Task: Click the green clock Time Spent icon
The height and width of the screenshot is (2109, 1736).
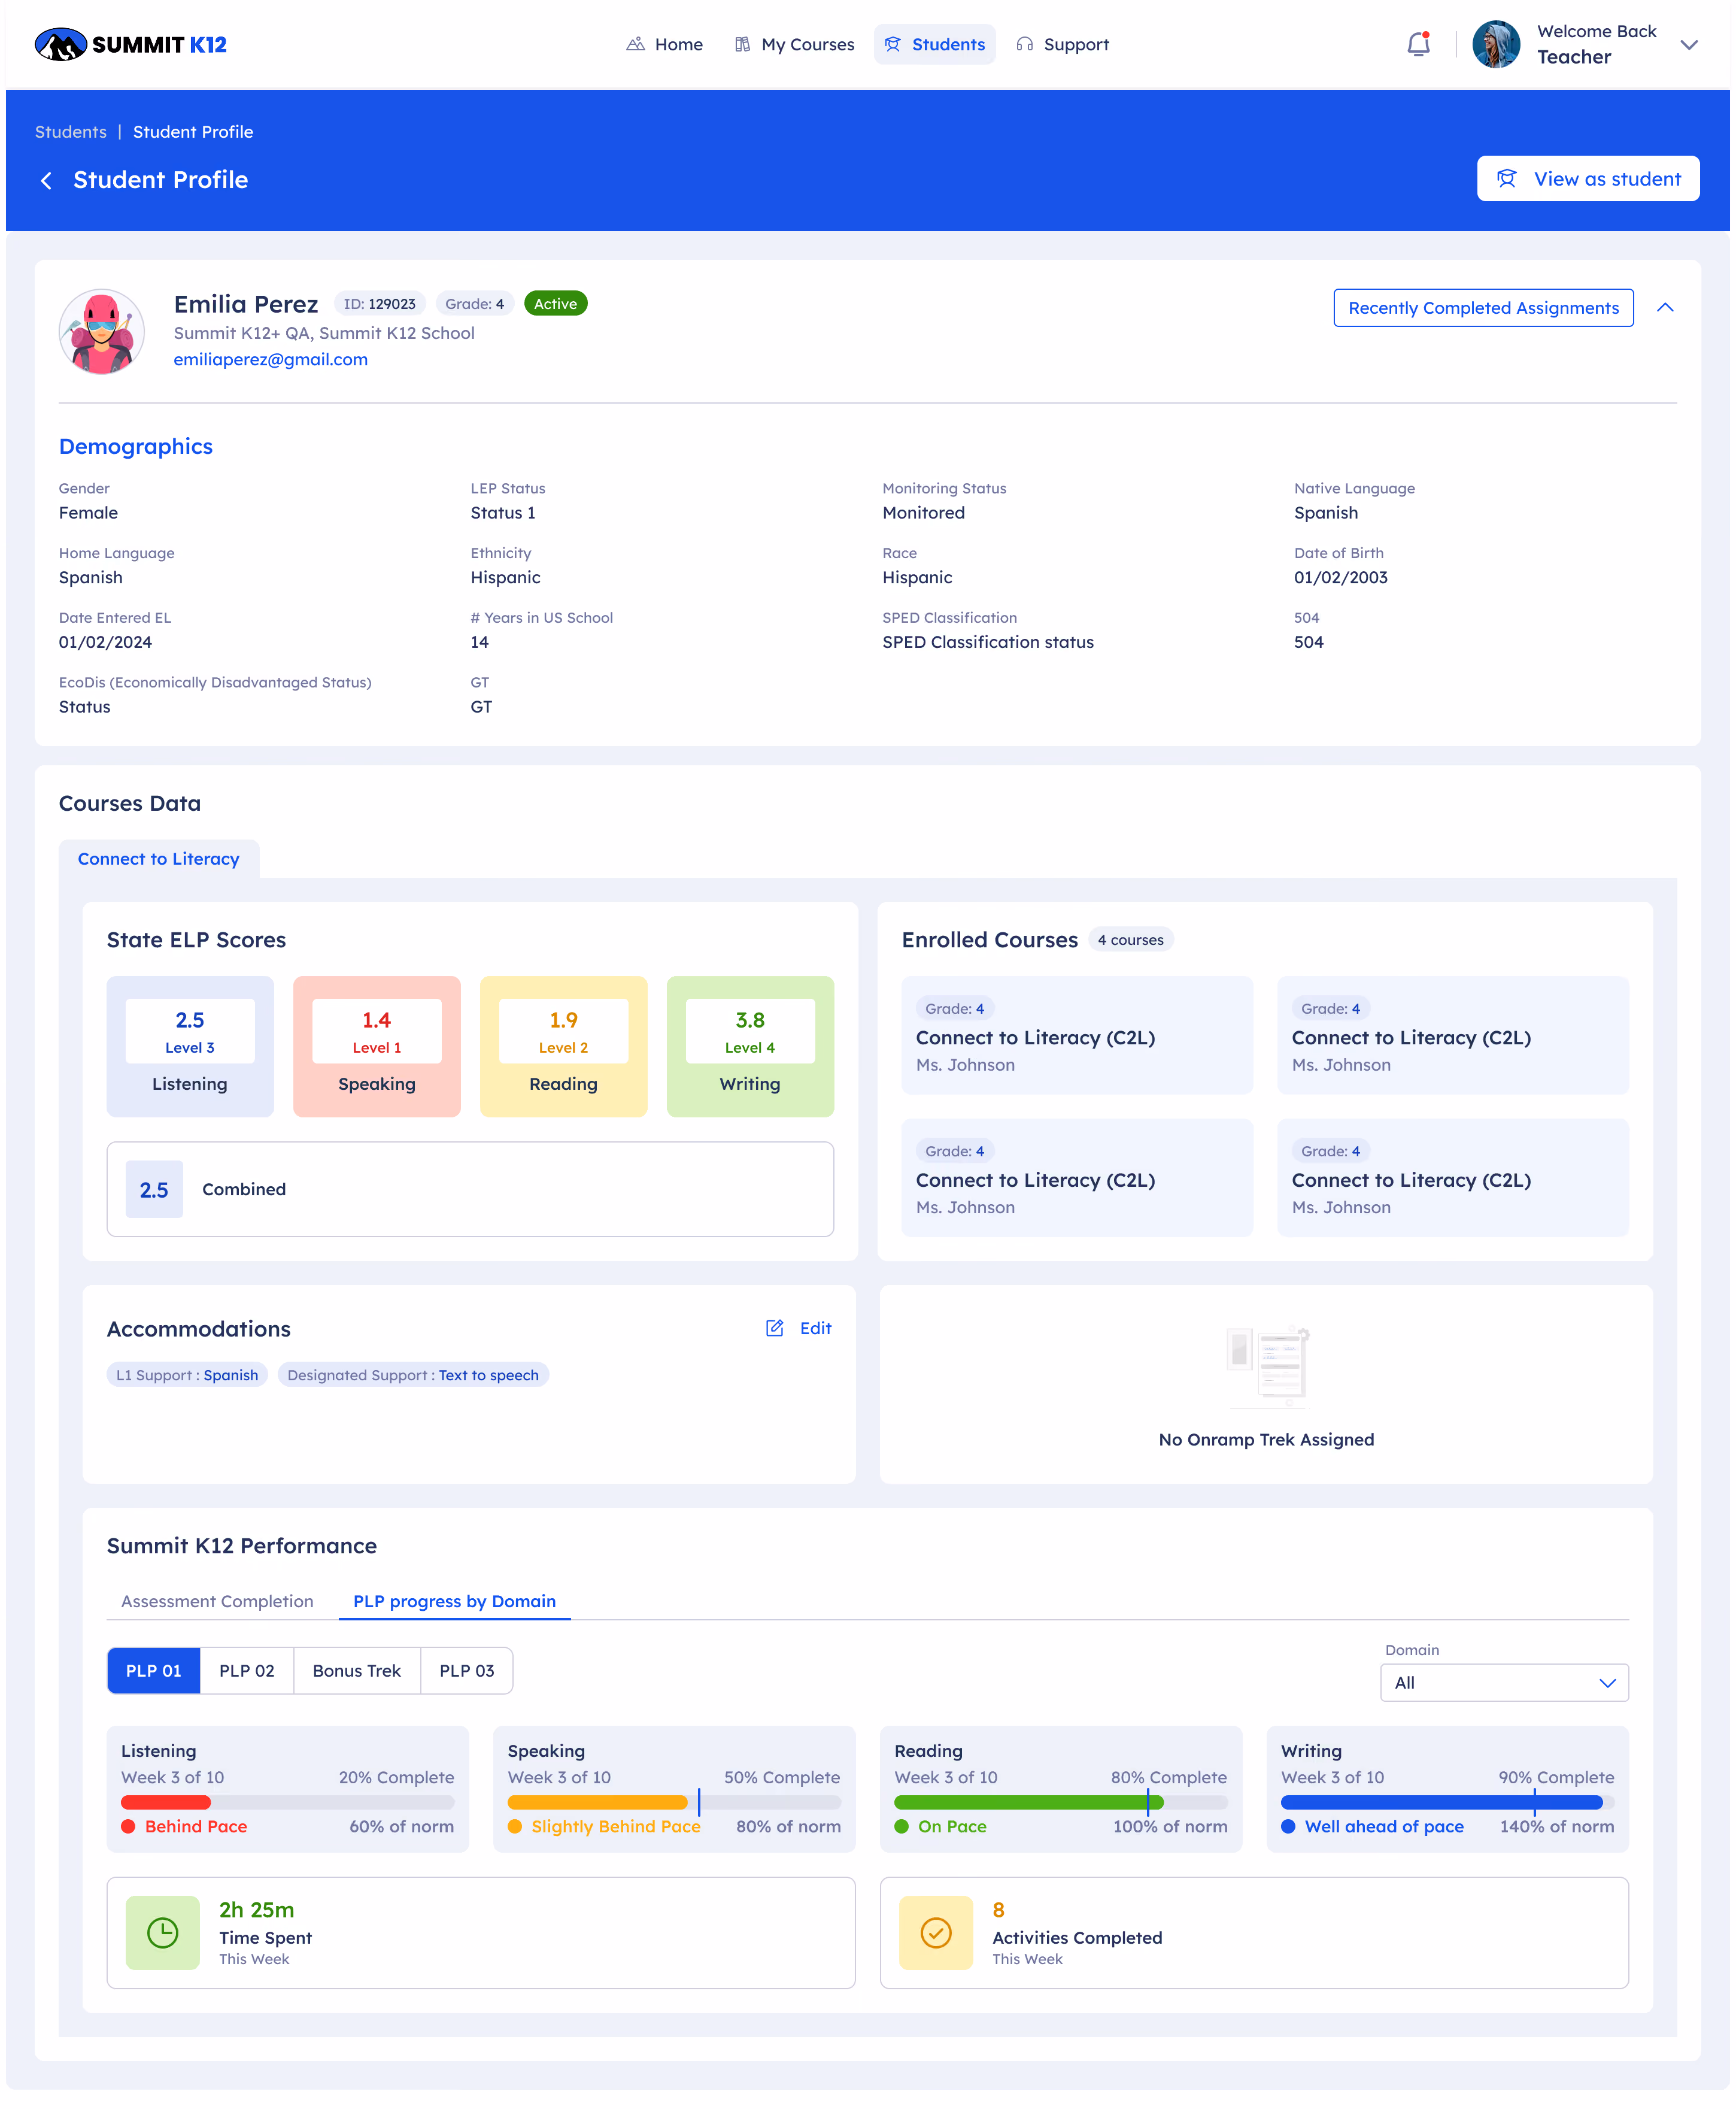Action: coord(162,1932)
